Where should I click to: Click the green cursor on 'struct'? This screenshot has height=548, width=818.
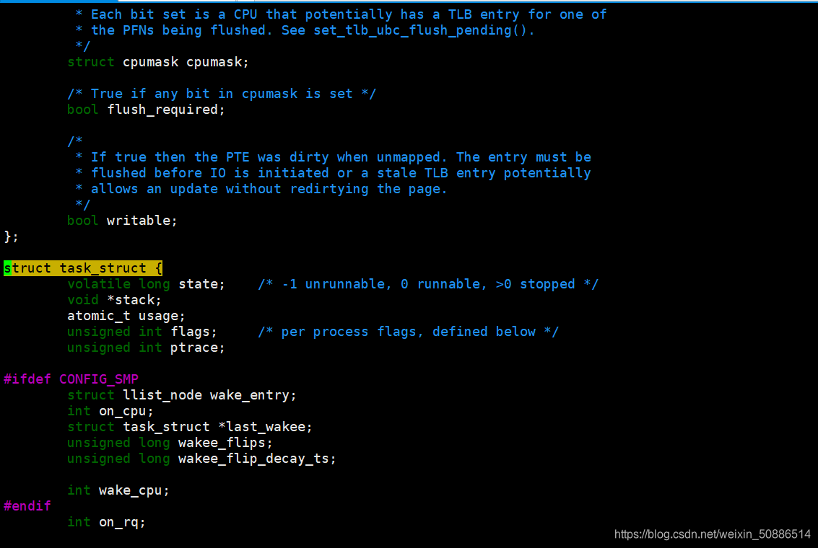pos(7,268)
